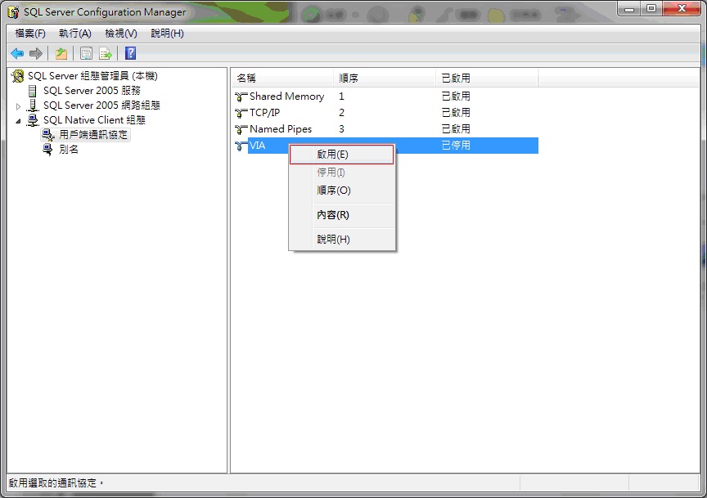707x498 pixels.
Task: Sort by the 已啟用 column header
Action: tap(487, 78)
